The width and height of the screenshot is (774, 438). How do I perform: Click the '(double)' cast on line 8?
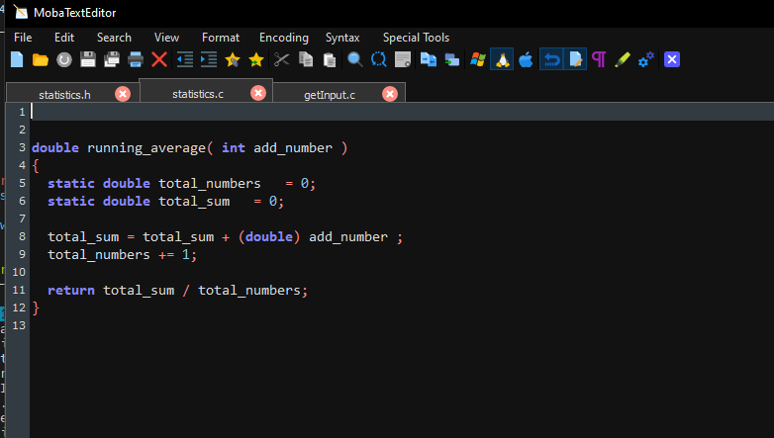coord(269,236)
